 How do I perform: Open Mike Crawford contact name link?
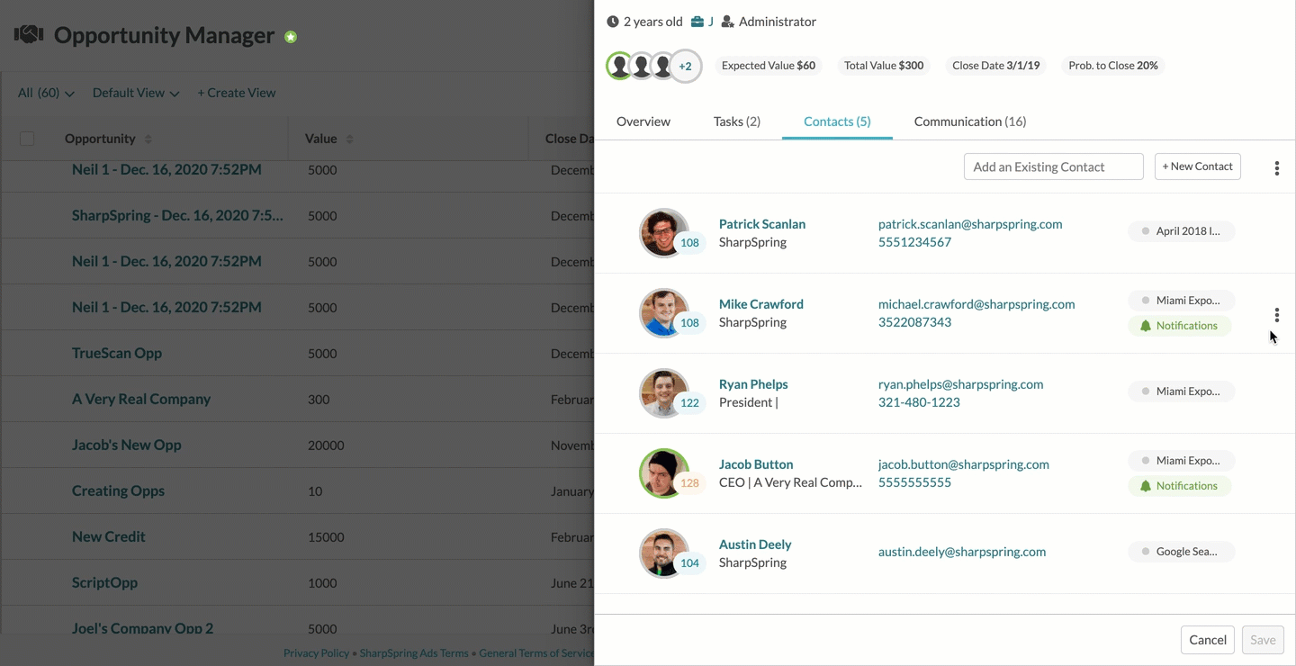pos(761,304)
